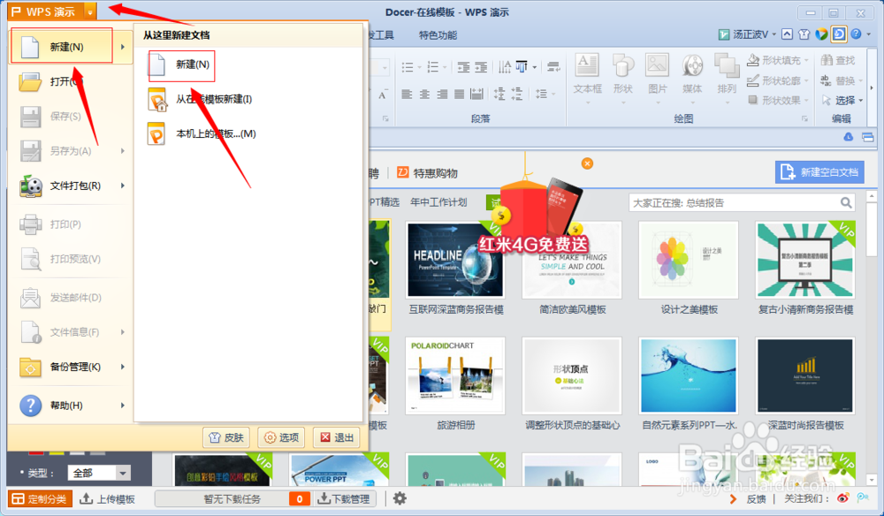Open the 深蓝时尚报告模板 thumbnail
884x516 pixels.
pos(805,376)
